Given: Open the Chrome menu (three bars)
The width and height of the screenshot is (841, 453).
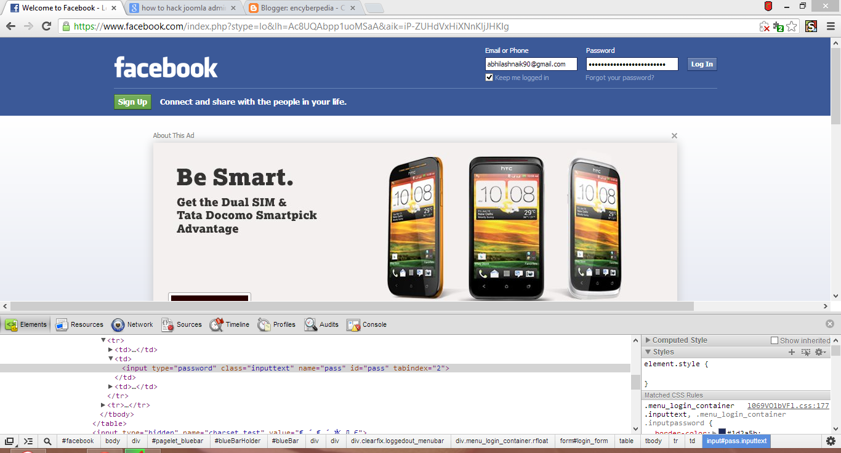Looking at the screenshot, I should (x=830, y=26).
